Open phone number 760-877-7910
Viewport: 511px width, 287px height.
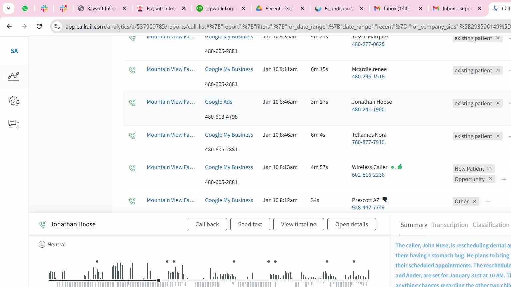coord(368,142)
